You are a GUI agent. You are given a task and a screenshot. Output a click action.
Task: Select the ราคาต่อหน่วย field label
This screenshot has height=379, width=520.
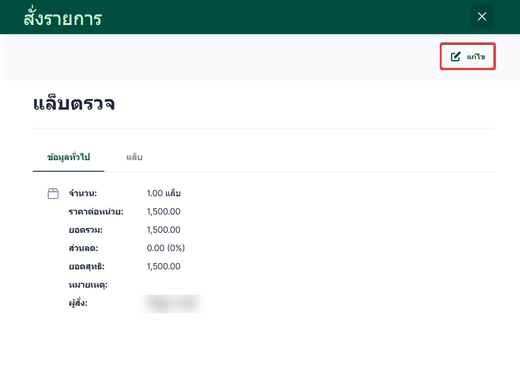(x=96, y=212)
